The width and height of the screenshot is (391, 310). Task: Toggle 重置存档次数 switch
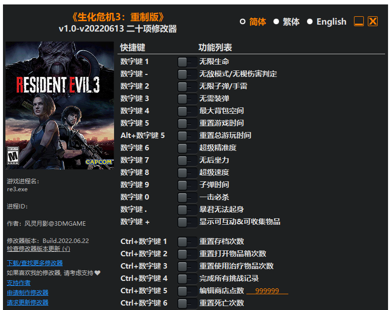[187, 242]
